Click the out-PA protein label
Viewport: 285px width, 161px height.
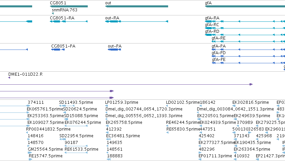click(115, 46)
